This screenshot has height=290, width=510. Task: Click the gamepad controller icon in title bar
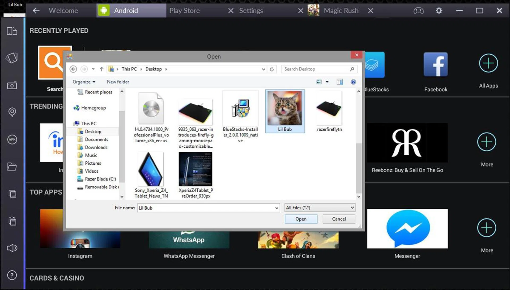pos(418,11)
